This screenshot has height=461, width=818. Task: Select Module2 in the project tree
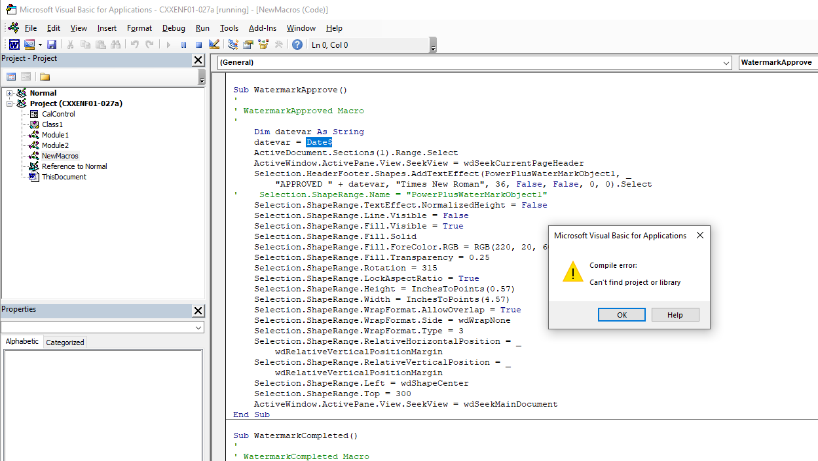point(55,145)
